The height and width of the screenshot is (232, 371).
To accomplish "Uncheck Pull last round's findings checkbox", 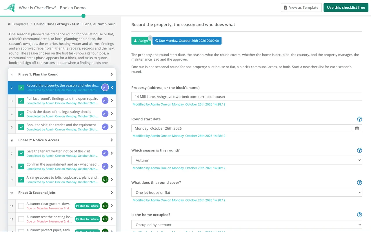I will pyautogui.click(x=21, y=101).
